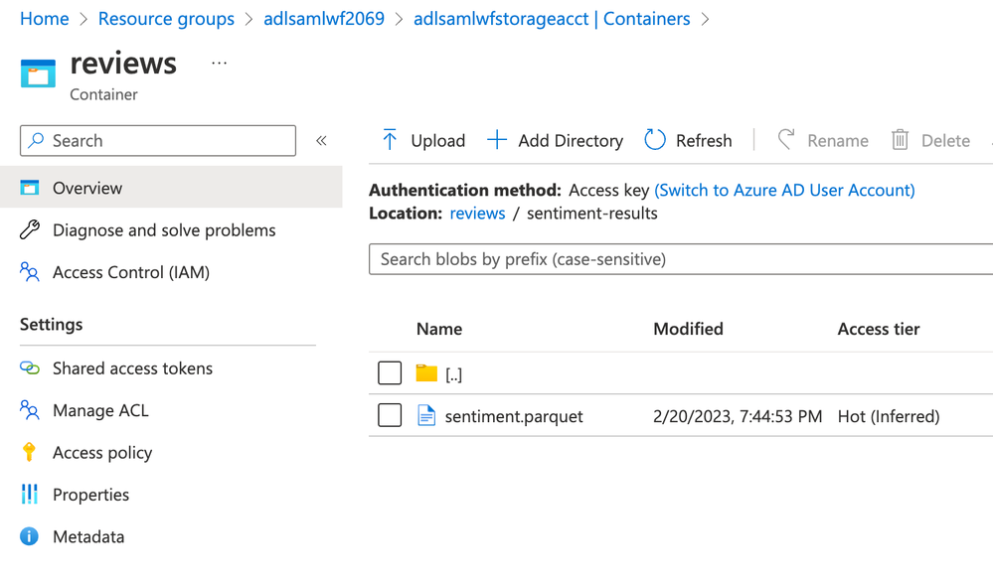
Task: Click the Add Directory plus icon
Action: coord(497,140)
